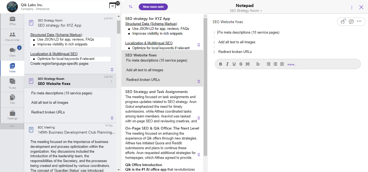Toggle underline formatting in the note toolbar

[234, 64]
